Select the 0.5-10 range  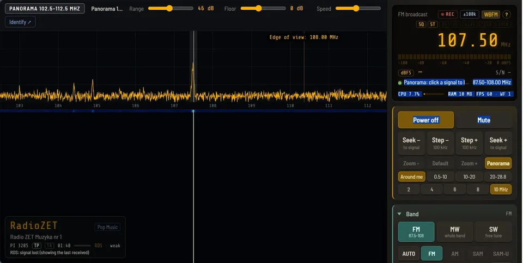[440, 177]
